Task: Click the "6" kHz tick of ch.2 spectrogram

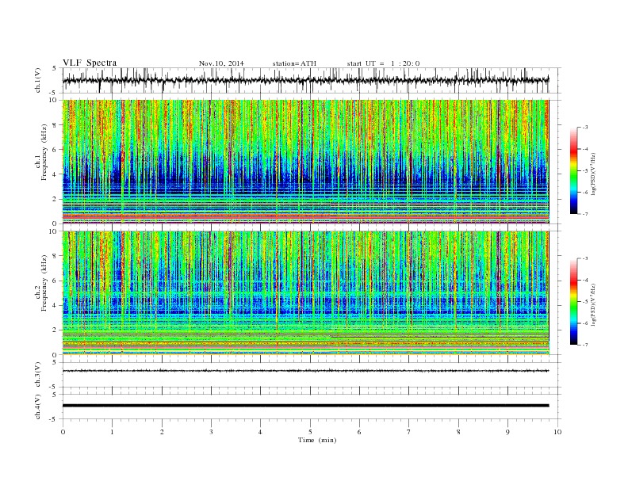Action: pos(55,281)
